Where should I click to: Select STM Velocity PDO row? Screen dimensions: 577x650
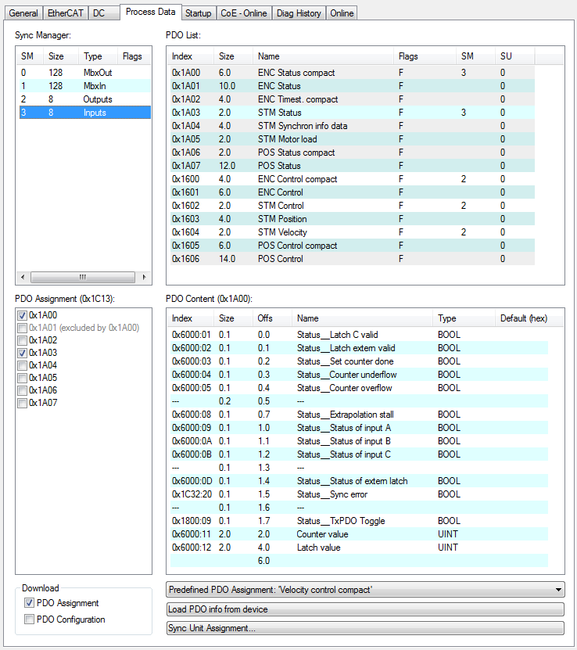tap(352, 232)
